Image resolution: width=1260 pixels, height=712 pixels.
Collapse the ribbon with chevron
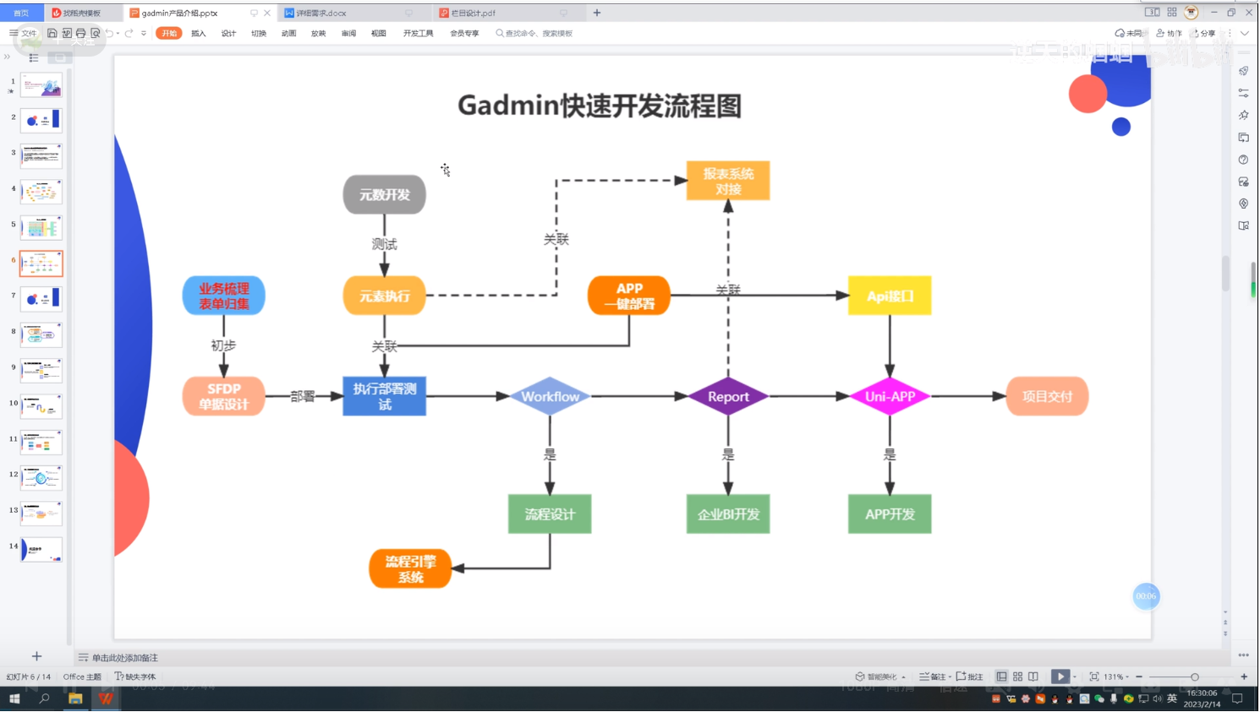click(1244, 33)
